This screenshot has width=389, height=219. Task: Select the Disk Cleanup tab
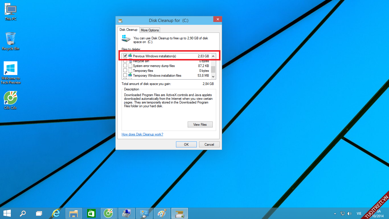click(128, 30)
